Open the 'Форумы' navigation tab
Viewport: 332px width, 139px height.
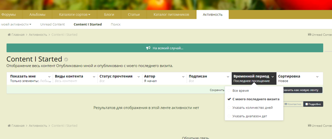(x=8, y=14)
